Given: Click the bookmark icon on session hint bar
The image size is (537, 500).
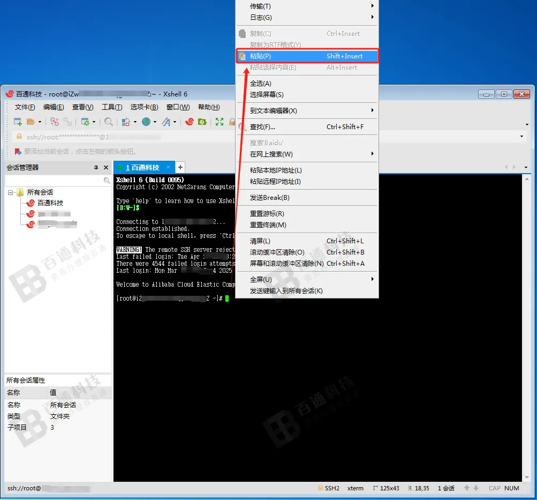Looking at the screenshot, I should coord(18,152).
